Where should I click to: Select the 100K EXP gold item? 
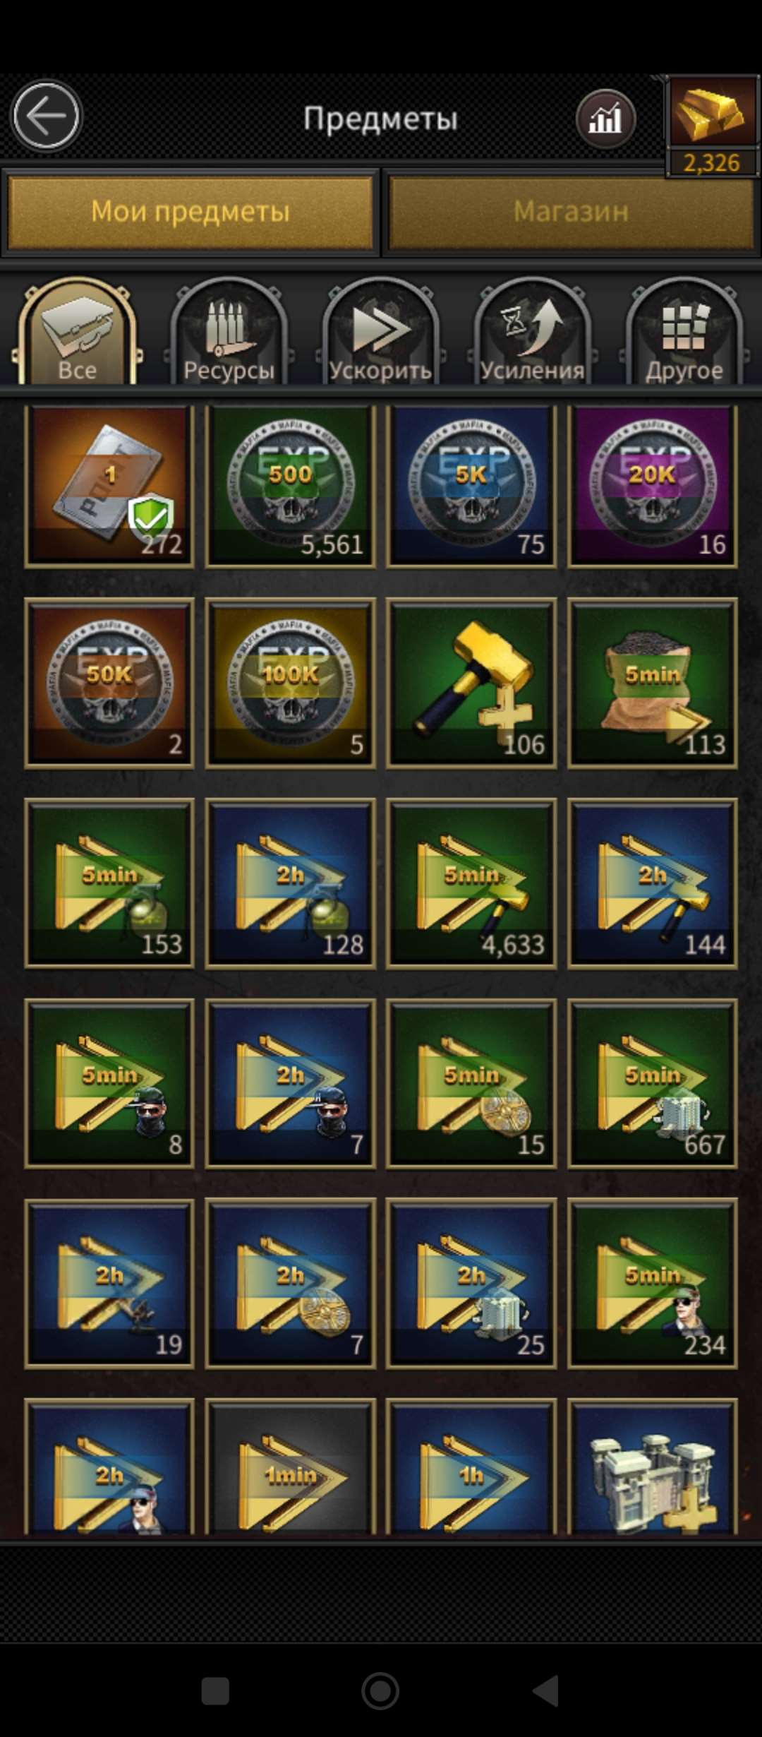290,684
